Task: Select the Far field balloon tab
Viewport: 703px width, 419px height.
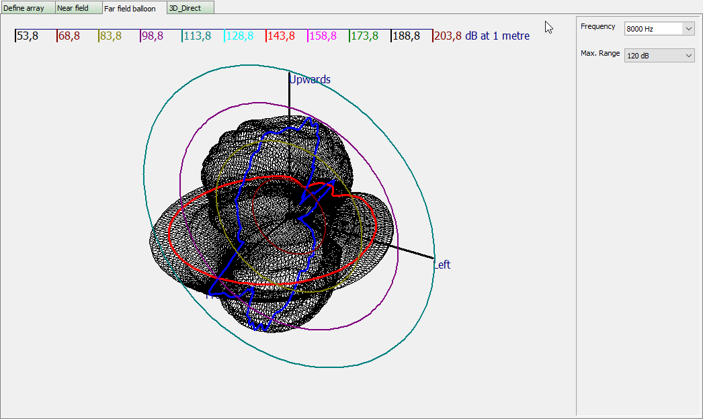Action: click(134, 7)
